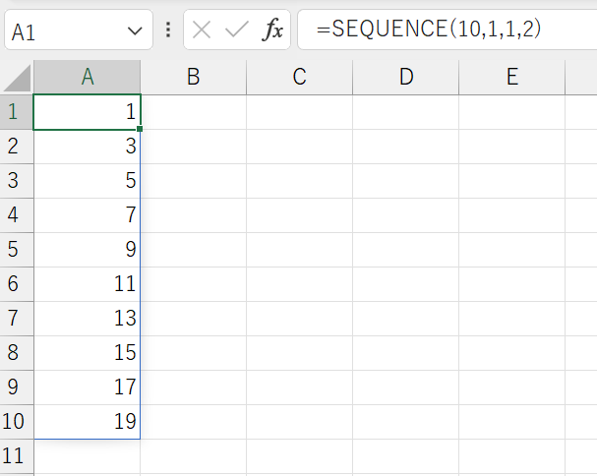Click cell A3 containing 5
Screen dimensions: 597x476
click(x=88, y=181)
